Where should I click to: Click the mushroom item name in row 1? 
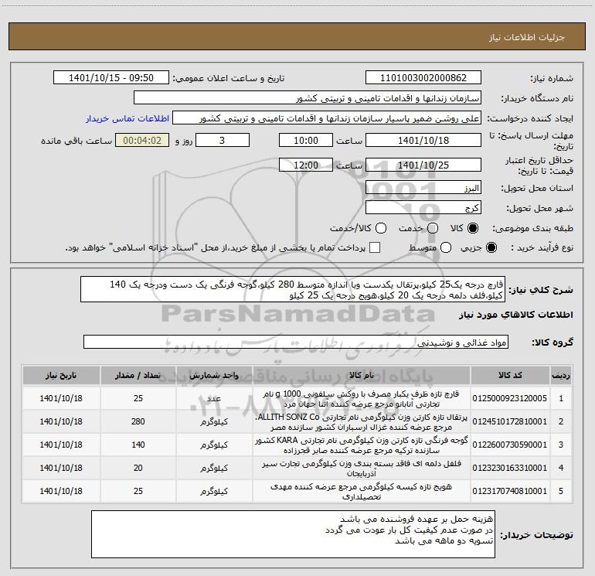(x=362, y=399)
